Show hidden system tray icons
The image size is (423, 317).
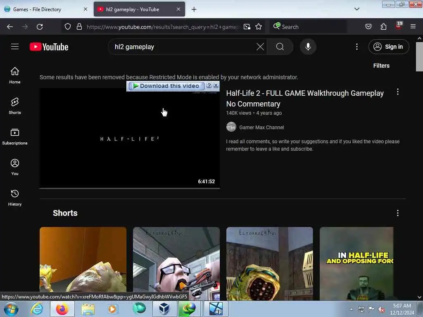point(351,309)
